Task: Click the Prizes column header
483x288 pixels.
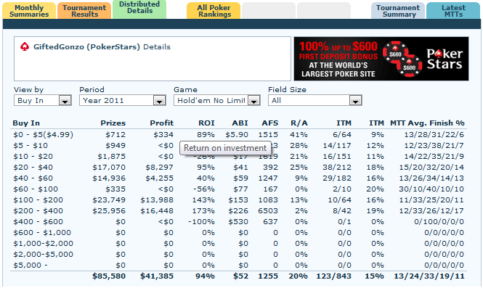Action: pos(113,123)
